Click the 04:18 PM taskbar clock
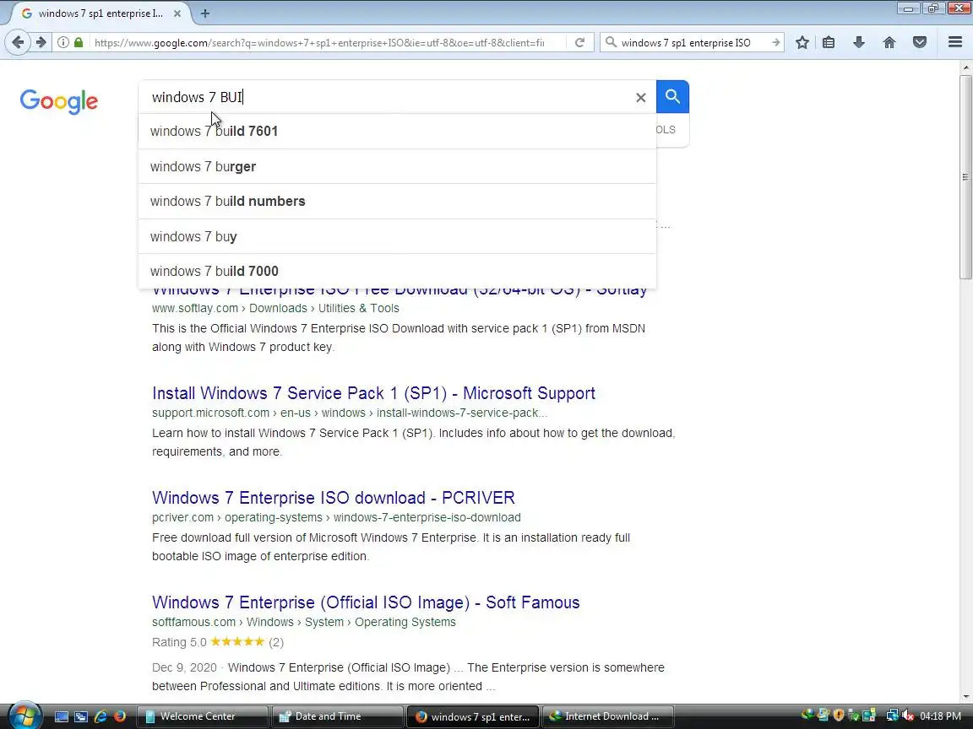Viewport: 973px width, 729px height. tap(940, 716)
